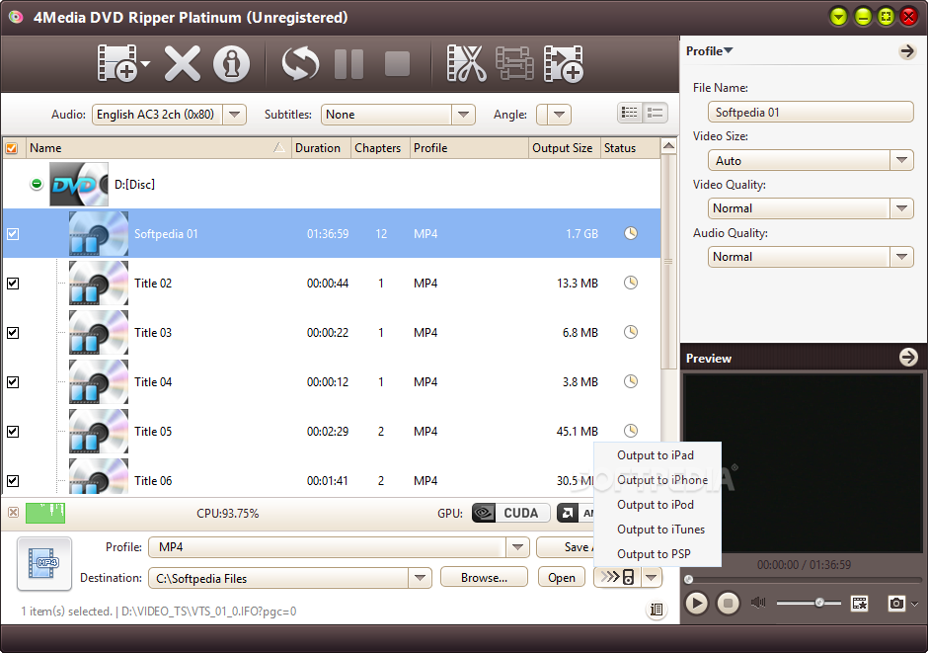The width and height of the screenshot is (928, 653).
Task: Uncheck the Title 06 checkbox
Action: point(13,481)
